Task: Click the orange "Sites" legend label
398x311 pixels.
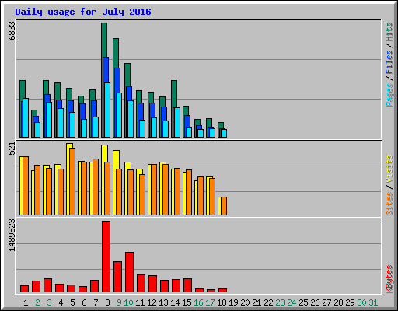Action: [x=389, y=204]
